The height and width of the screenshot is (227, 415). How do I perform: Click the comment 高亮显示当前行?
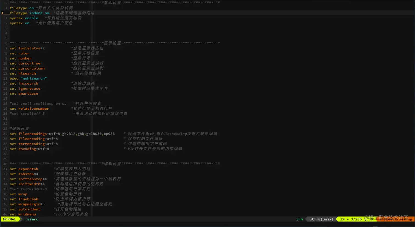(x=87, y=63)
